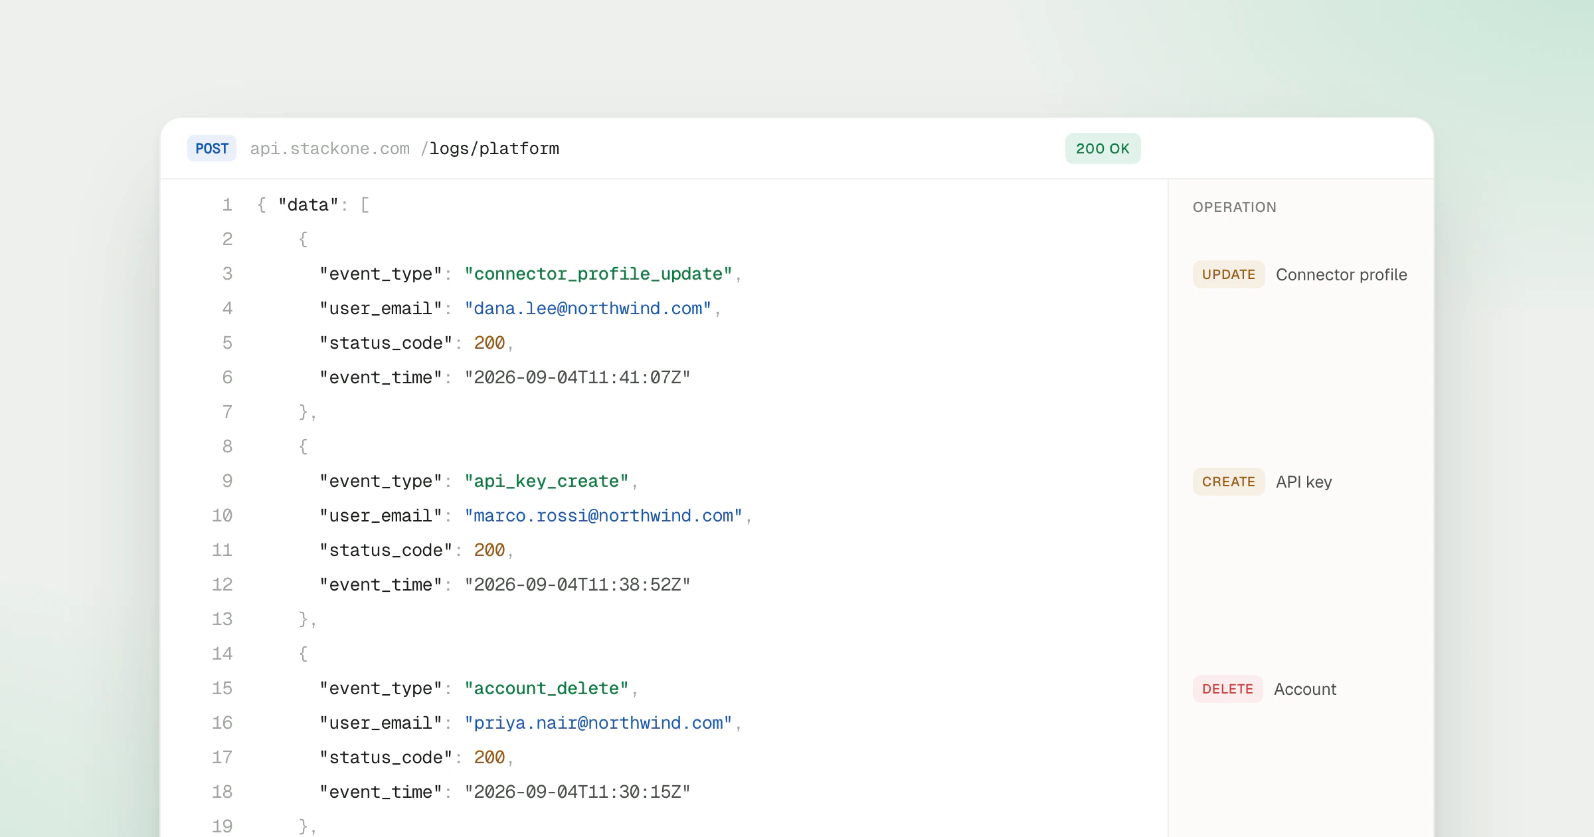This screenshot has height=837, width=1594.
Task: Select "connector_profile_update" value
Action: click(x=598, y=274)
